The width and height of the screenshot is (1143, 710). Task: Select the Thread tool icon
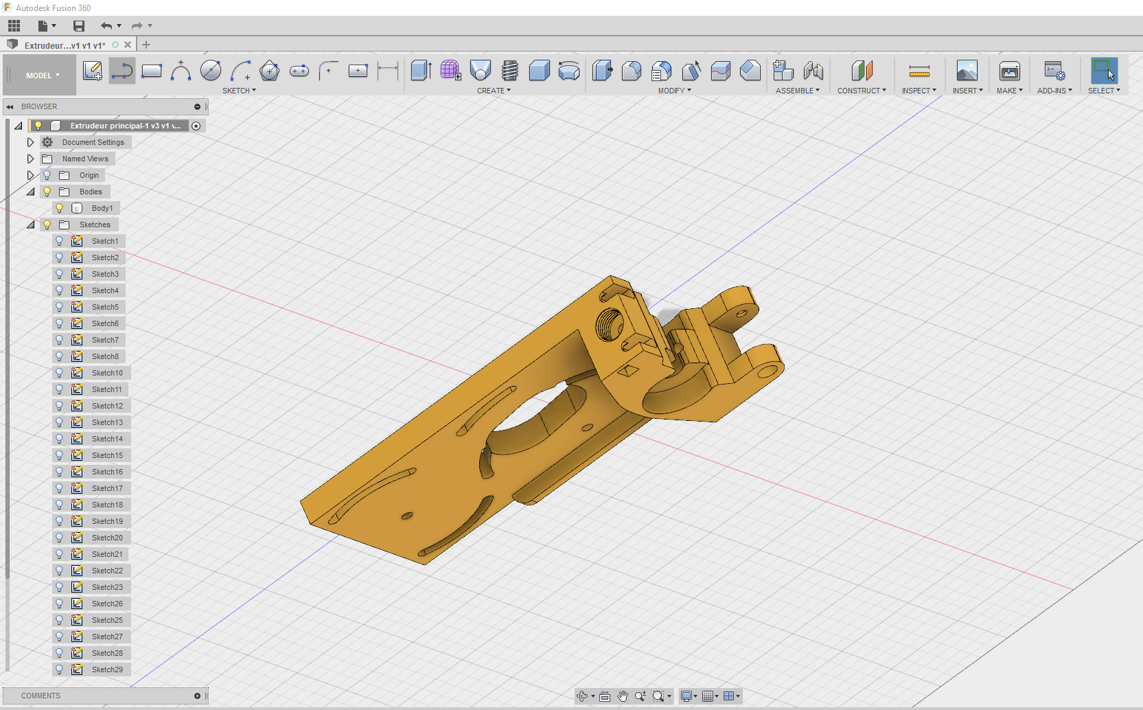click(x=509, y=71)
